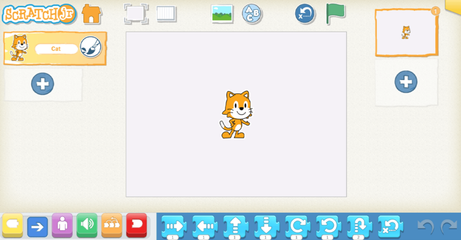Select page 1 thumbnail
This screenshot has height=240, width=461.
point(406,32)
